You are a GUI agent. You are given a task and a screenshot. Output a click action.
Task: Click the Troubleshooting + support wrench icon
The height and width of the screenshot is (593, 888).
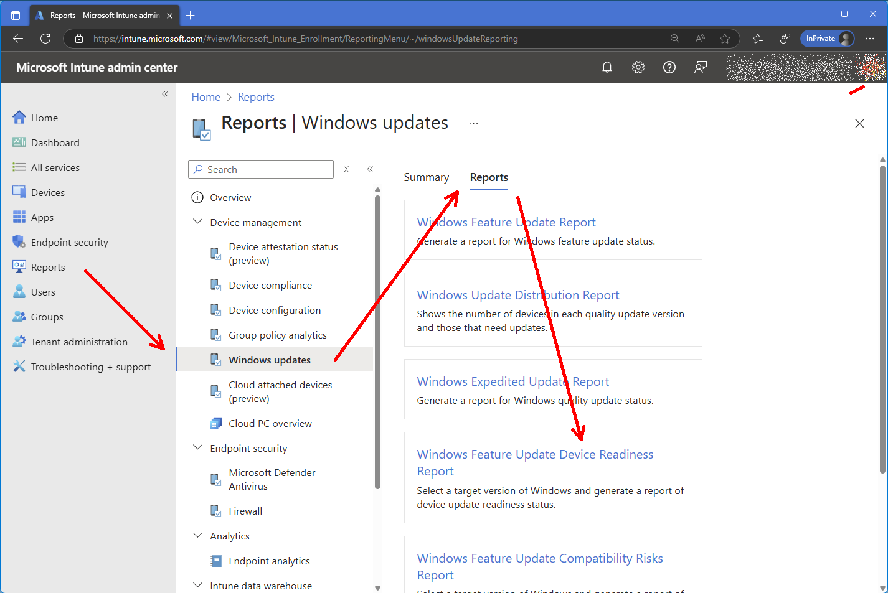(19, 367)
